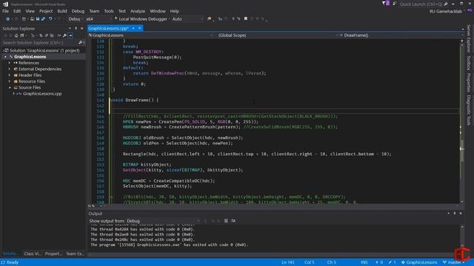Screen dimensions: 474x266
Task: Collapse the commented block at line 159
Action: [x=111, y=197]
